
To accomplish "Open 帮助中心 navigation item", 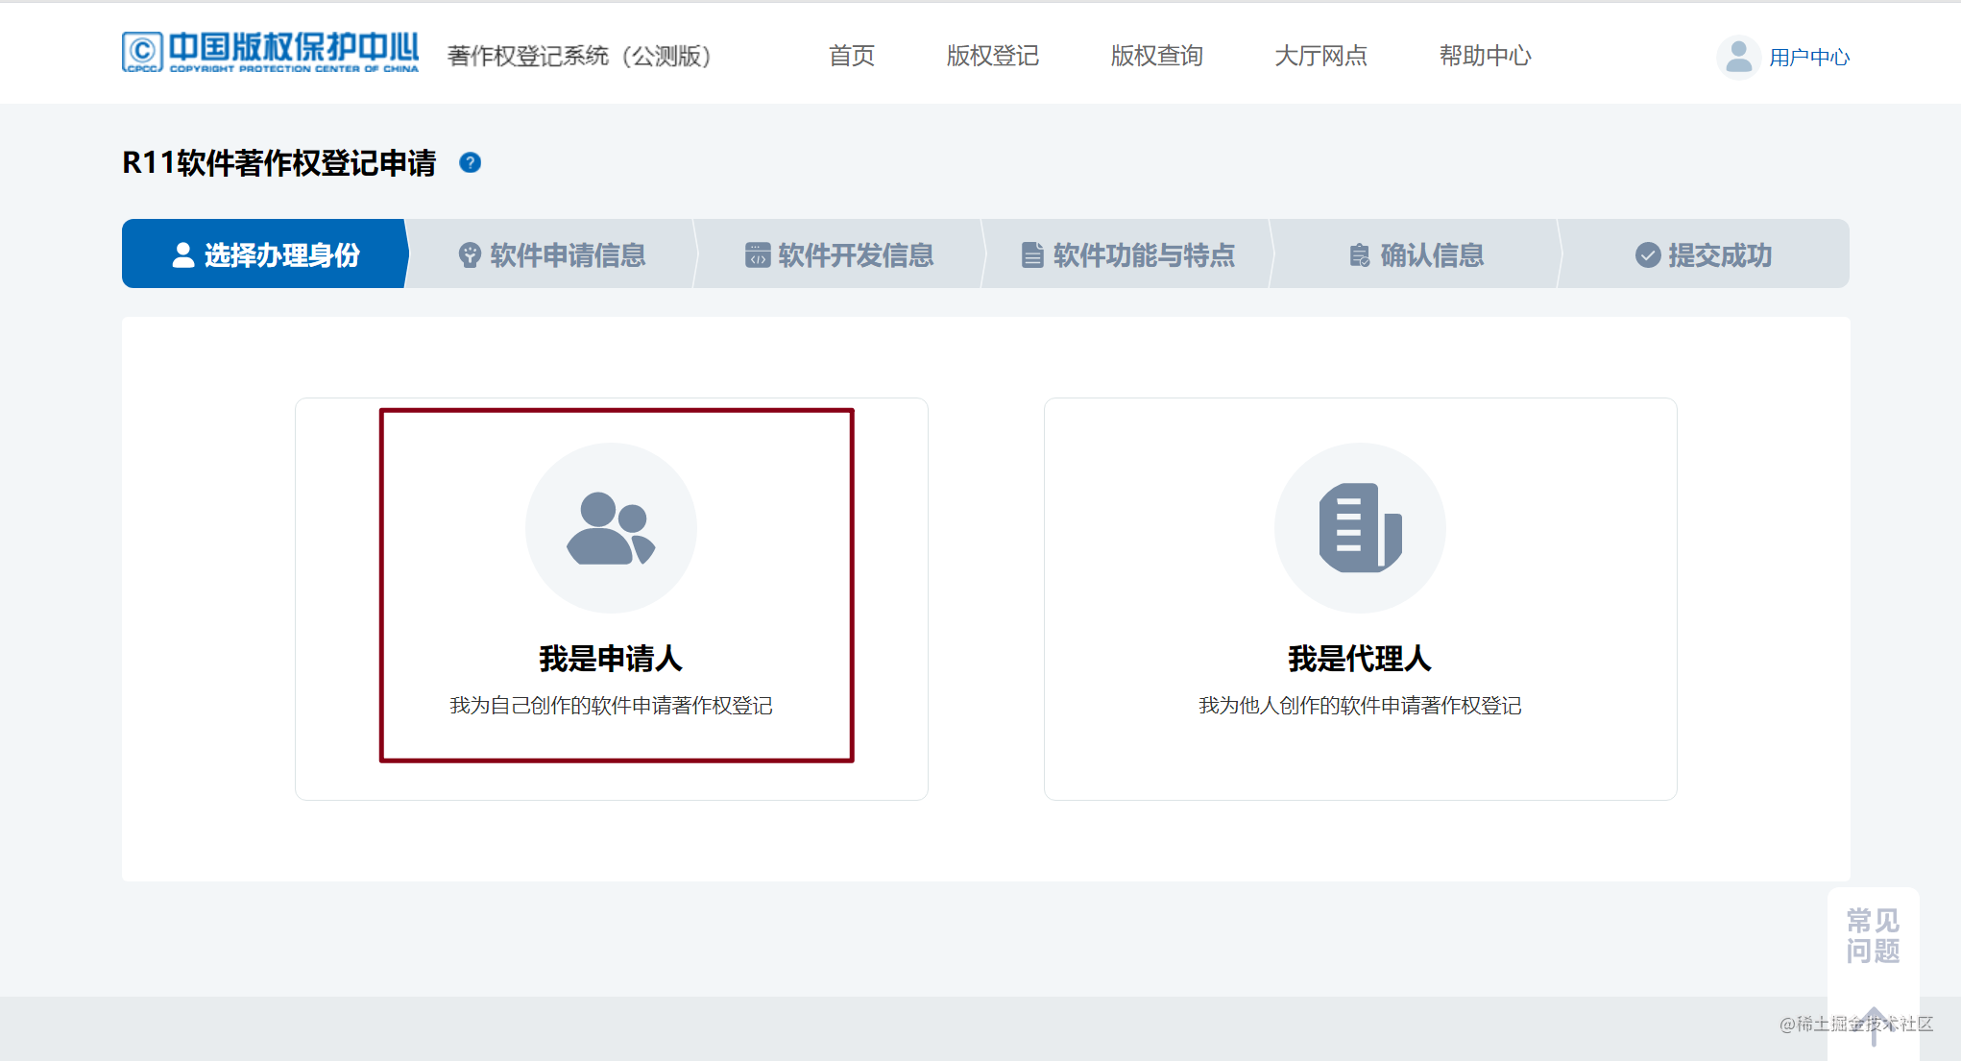I will coord(1486,56).
